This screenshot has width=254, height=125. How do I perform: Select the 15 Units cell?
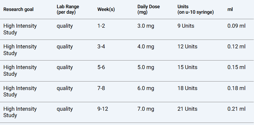click(x=187, y=67)
